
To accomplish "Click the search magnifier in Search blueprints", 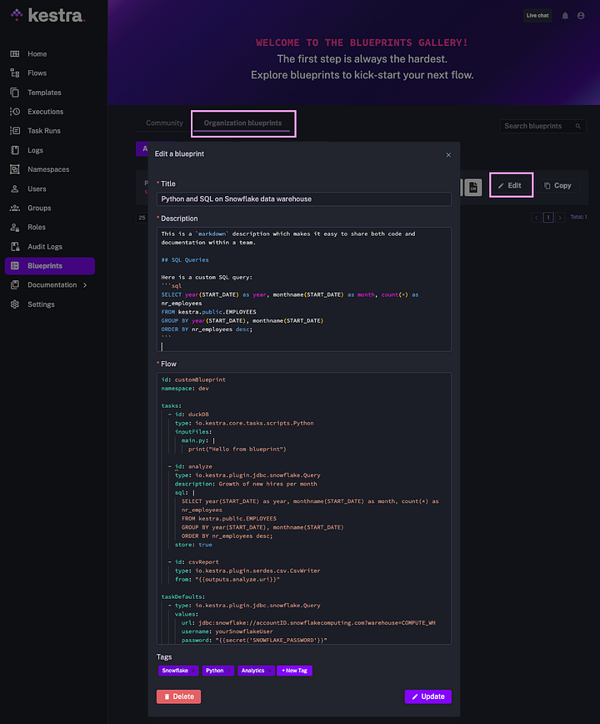I will coord(577,126).
